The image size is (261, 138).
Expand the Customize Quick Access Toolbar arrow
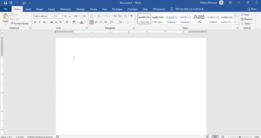[30, 3]
